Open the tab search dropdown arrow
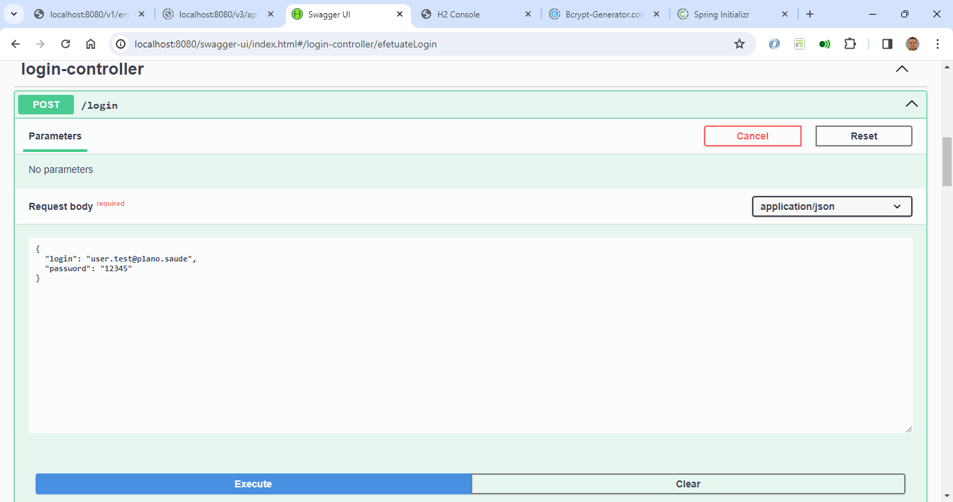Viewport: 953px width, 502px height. click(x=13, y=14)
